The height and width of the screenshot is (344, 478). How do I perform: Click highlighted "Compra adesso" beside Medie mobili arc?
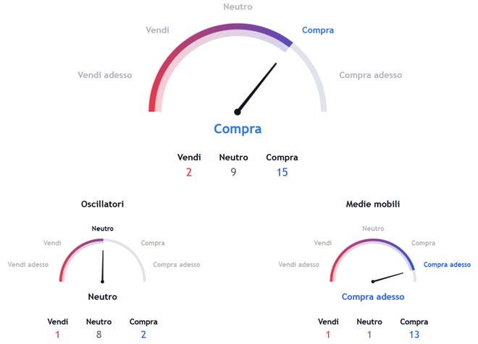[x=447, y=265]
